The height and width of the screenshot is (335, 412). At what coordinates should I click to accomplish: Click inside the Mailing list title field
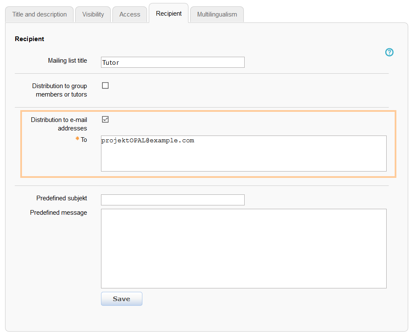click(x=172, y=62)
